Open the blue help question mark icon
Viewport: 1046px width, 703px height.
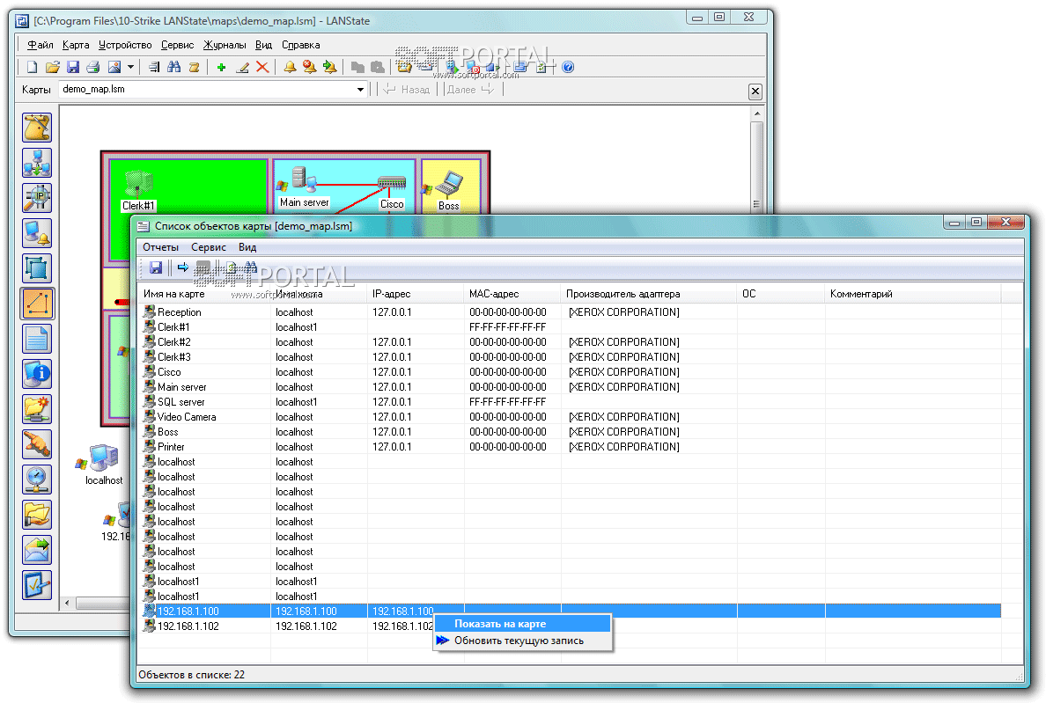[568, 67]
